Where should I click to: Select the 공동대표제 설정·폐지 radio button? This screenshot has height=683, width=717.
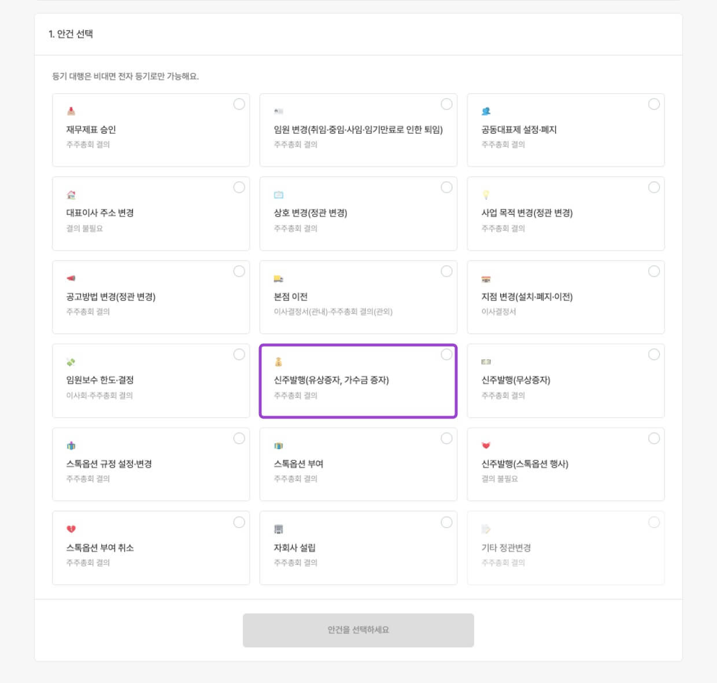653,104
